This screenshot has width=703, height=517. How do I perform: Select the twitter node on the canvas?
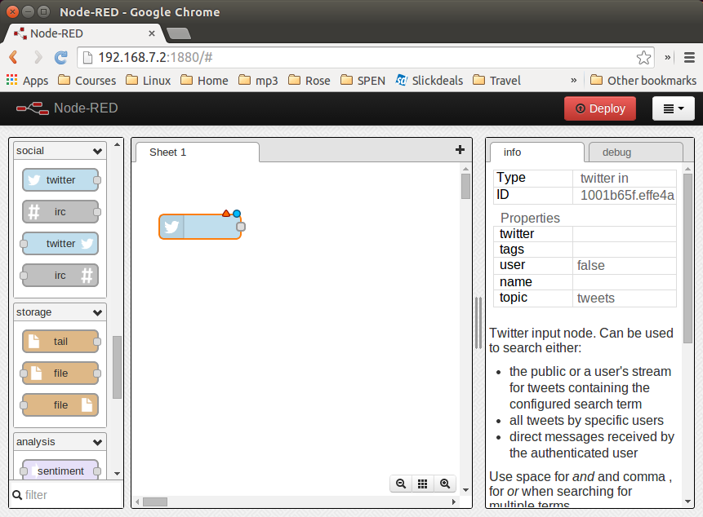click(200, 227)
